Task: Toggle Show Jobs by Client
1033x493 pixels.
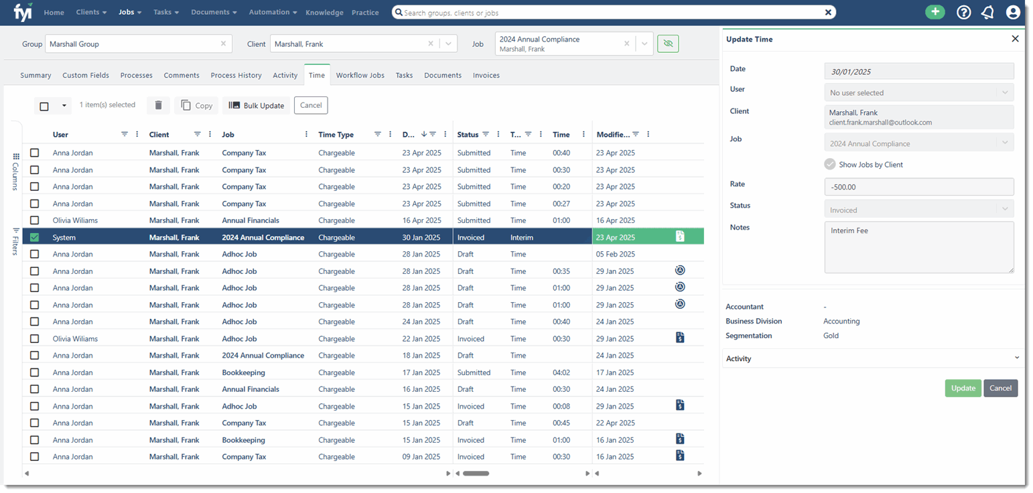Action: pos(830,164)
